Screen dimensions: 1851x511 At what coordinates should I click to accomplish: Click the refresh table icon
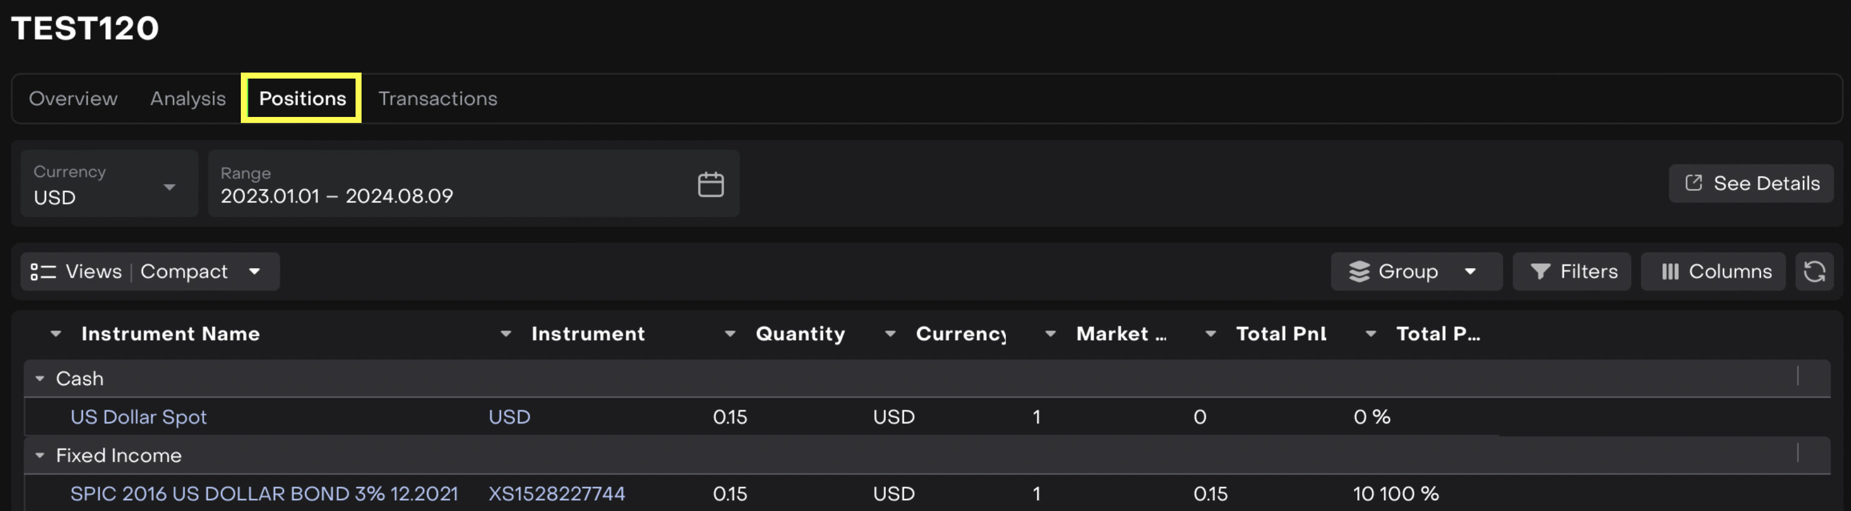pyautogui.click(x=1814, y=271)
